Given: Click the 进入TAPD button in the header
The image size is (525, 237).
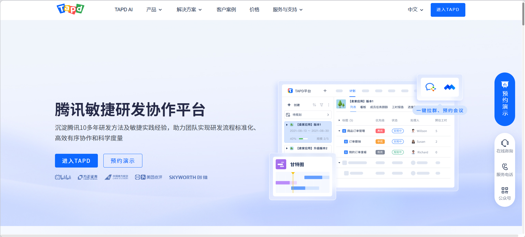Looking at the screenshot, I should coord(448,10).
